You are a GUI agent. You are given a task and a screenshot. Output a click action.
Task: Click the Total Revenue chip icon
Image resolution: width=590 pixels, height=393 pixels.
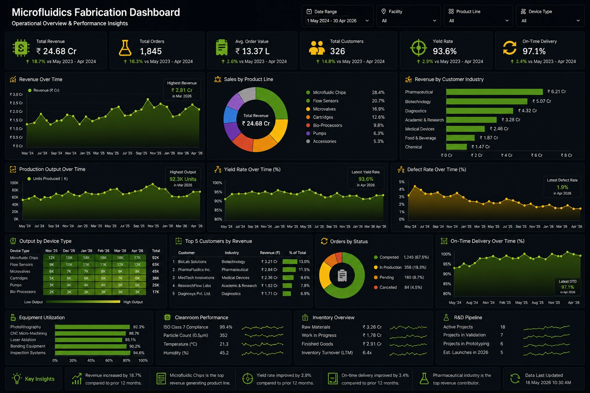[x=21, y=48]
